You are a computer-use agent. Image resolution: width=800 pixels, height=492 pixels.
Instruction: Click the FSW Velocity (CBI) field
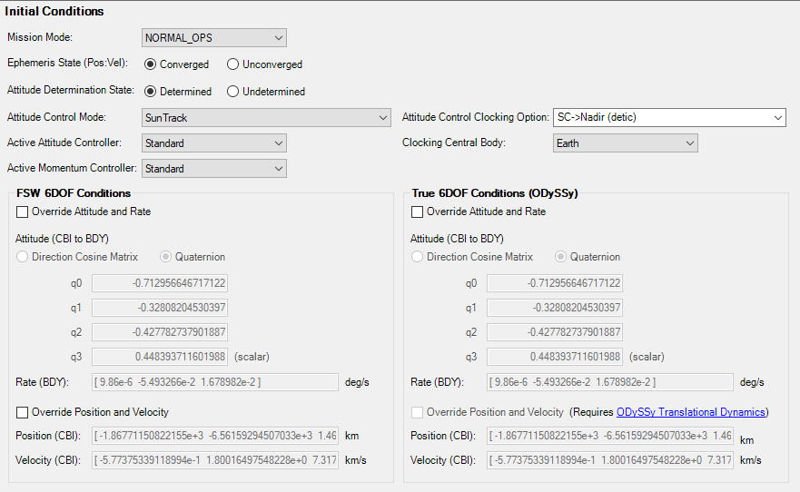215,460
